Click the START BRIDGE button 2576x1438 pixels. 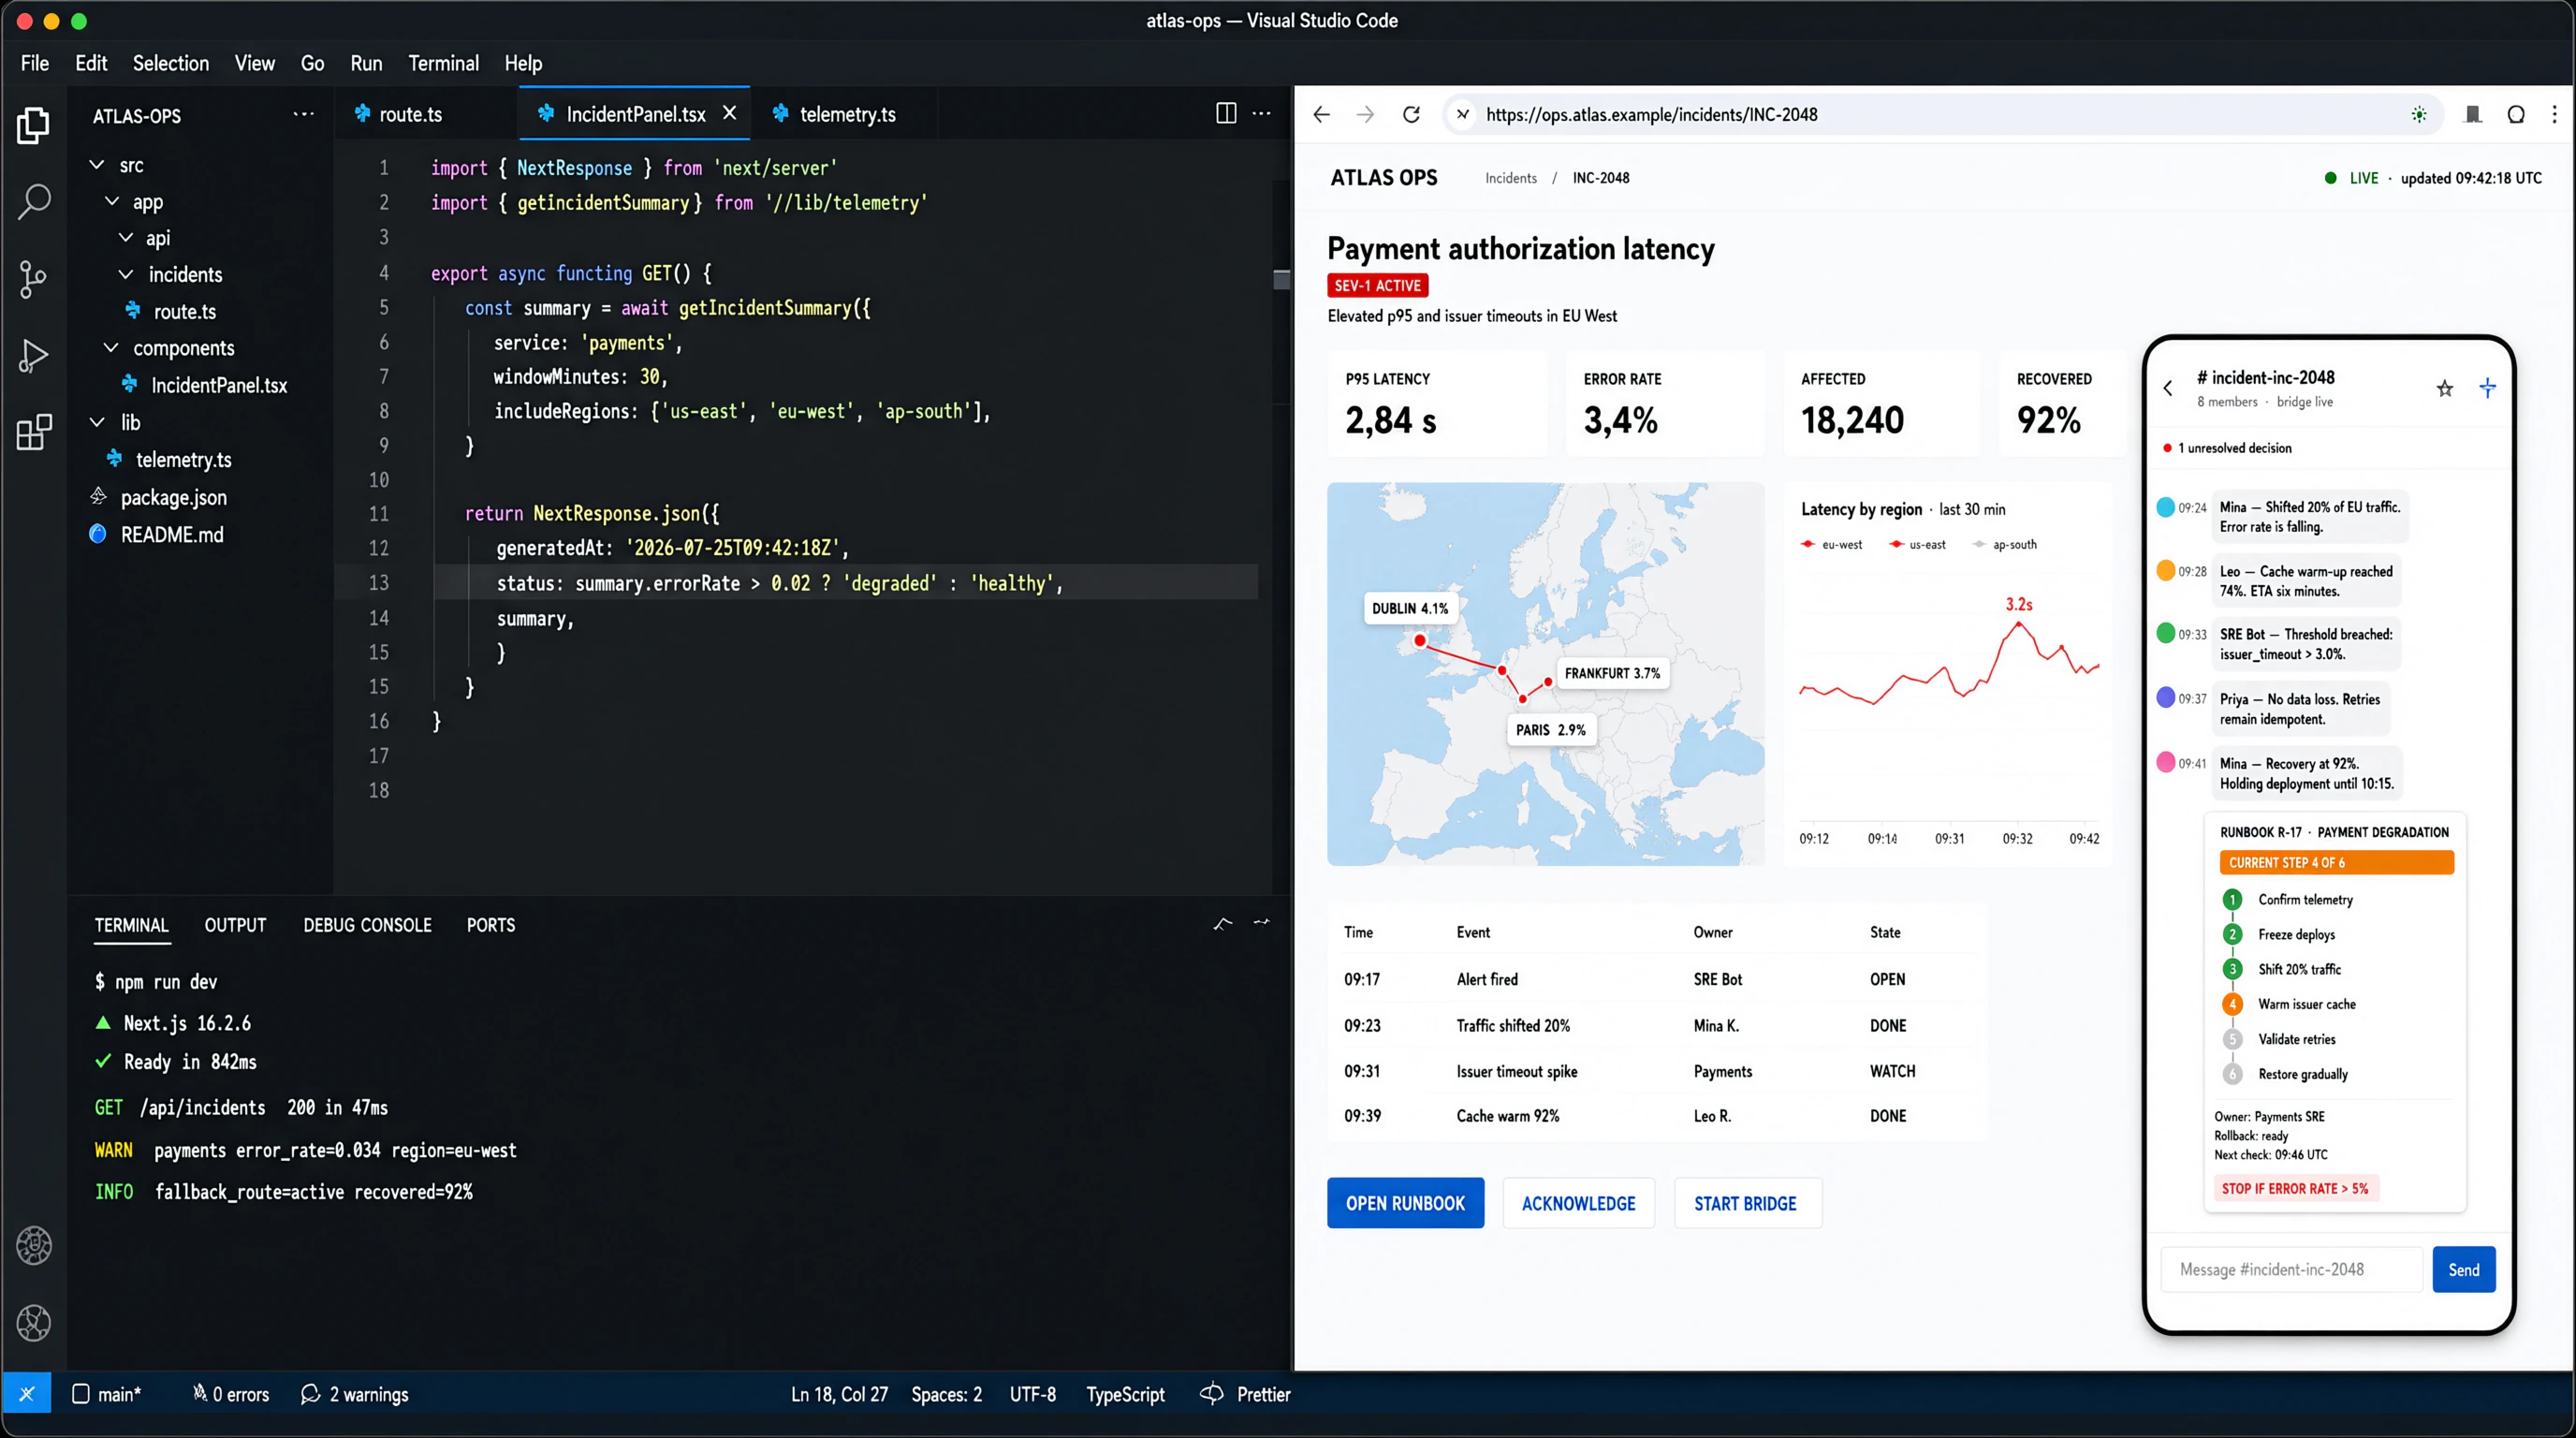pyautogui.click(x=1747, y=1203)
